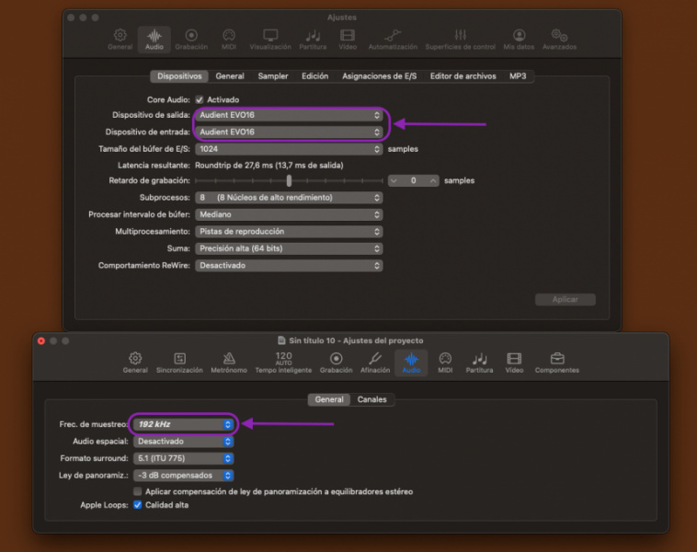Image resolution: width=697 pixels, height=552 pixels.
Task: Decrease Retardo de grabación samples value
Action: coord(394,180)
